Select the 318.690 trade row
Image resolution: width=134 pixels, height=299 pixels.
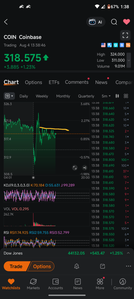[x=110, y=165]
